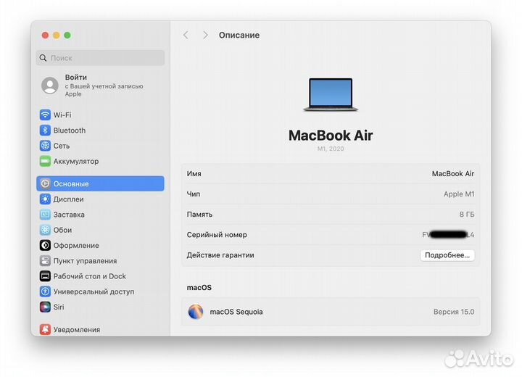Go back with the left chevron

tap(186, 35)
